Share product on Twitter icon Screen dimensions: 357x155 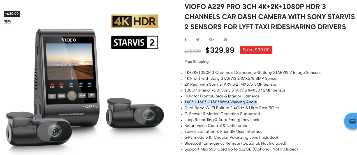tap(198, 40)
